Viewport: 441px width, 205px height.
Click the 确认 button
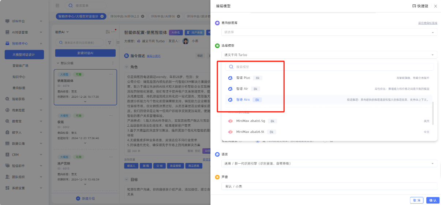(433, 200)
